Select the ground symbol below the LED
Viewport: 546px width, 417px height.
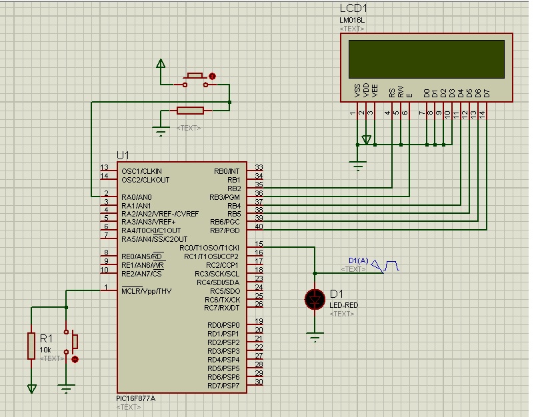pos(315,336)
